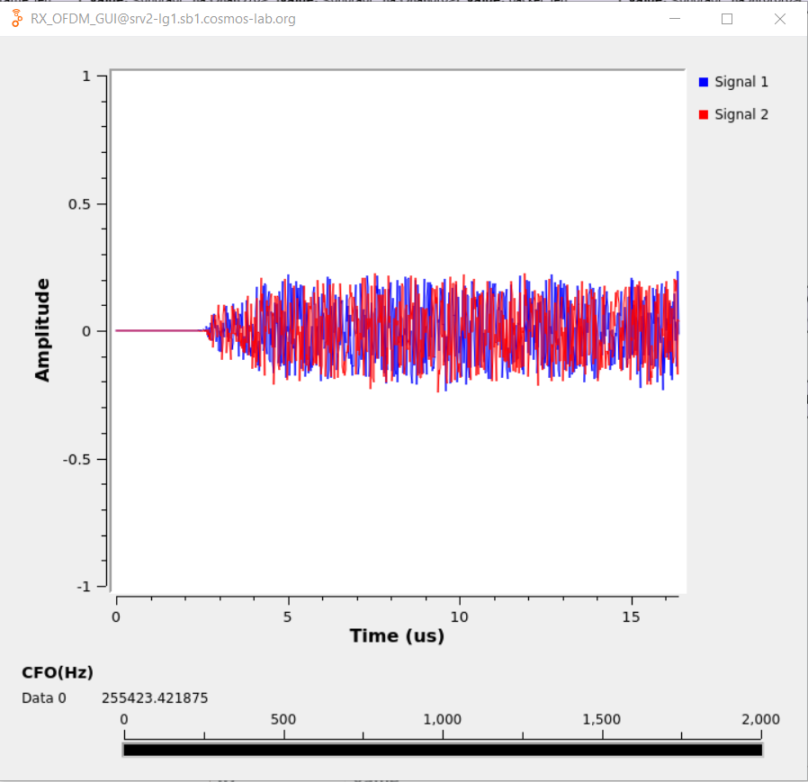Select the CFO value 255423.421875

click(155, 697)
